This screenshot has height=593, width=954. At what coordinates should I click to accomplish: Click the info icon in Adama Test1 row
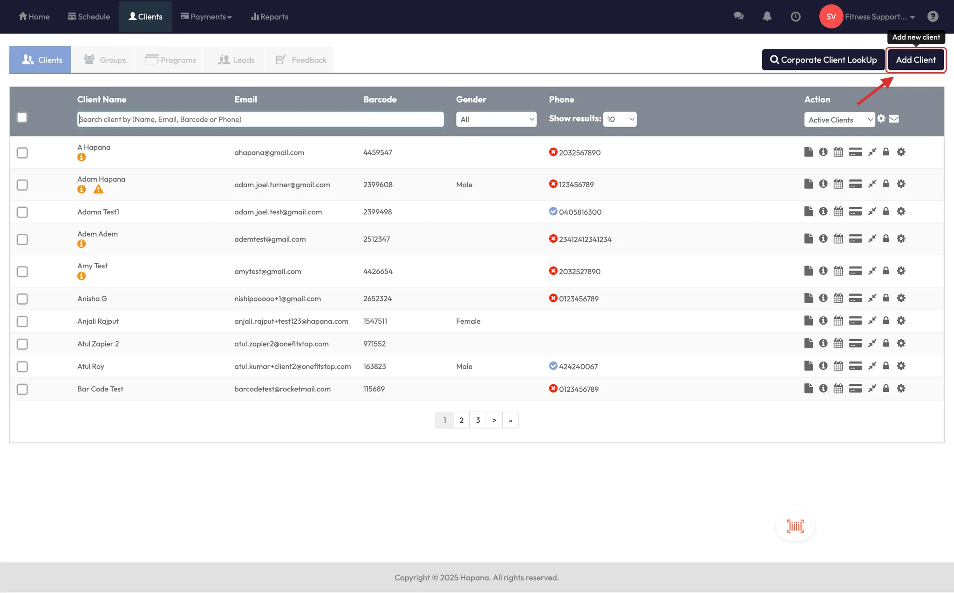(x=823, y=211)
